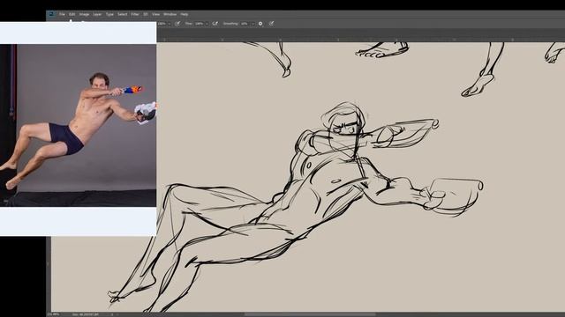
Task: Toggle pressure for opacity icon
Action: [x=177, y=24]
